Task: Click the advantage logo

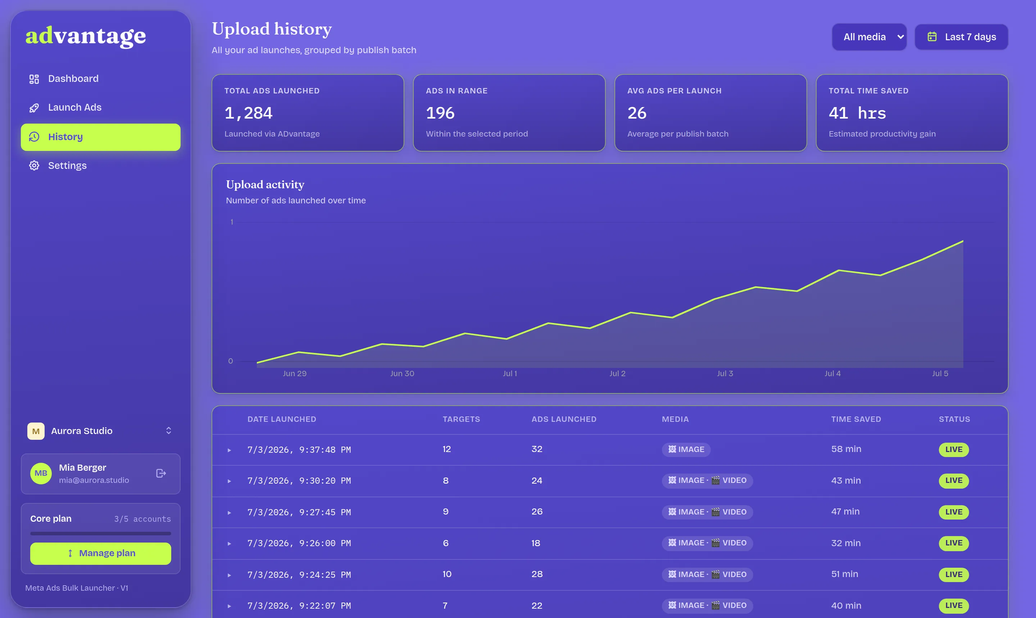Action: 86,36
